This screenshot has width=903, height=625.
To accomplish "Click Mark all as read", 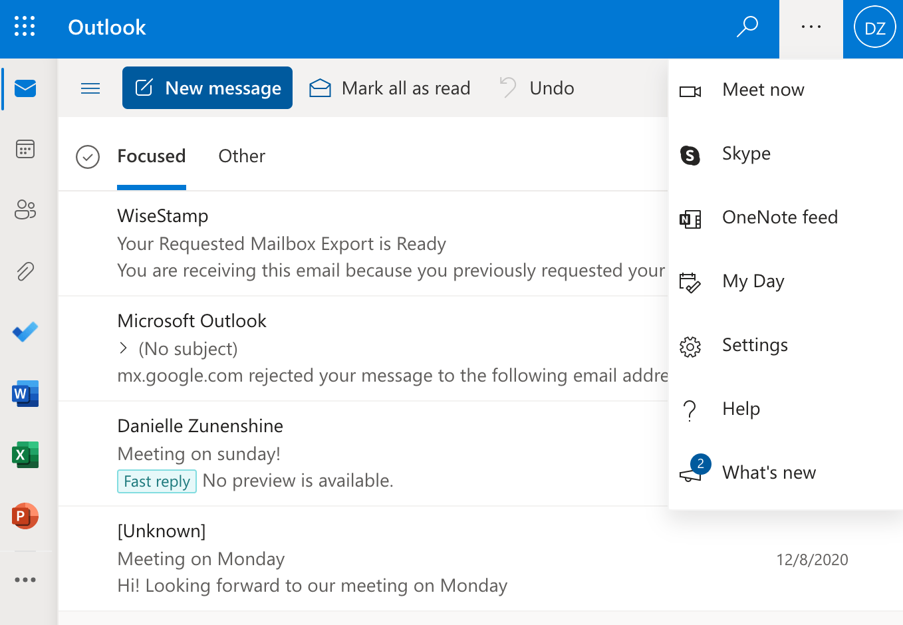I will point(390,88).
